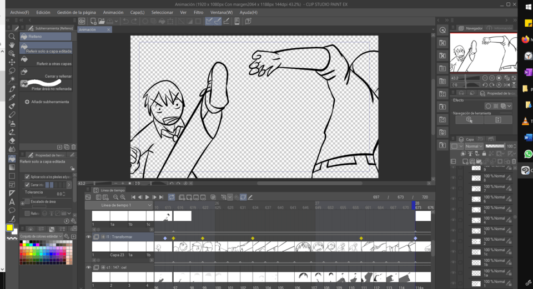Open file with the folder toolbar icon
This screenshot has height=289, width=533.
pyautogui.click(x=101, y=21)
